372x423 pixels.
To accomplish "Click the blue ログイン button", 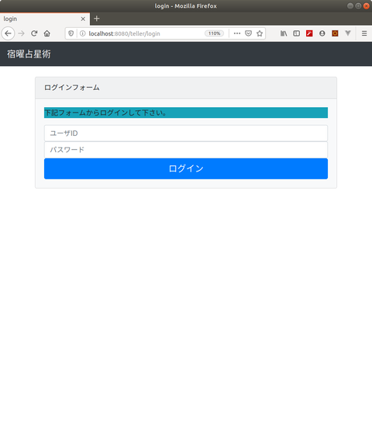I will [186, 168].
